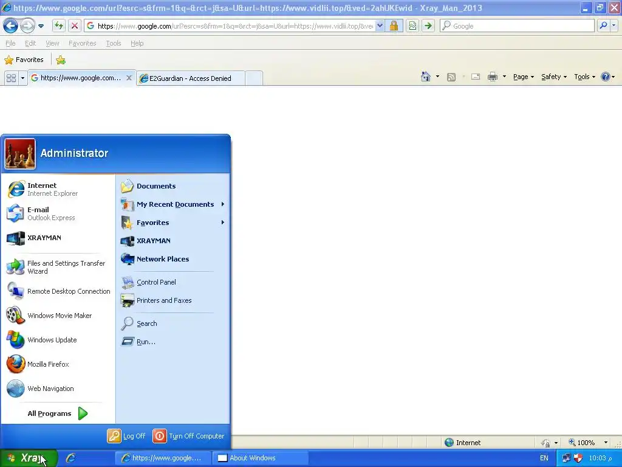Click the Add to Favorites Bar icon
Screen dimensions: 622x467
pos(61,60)
